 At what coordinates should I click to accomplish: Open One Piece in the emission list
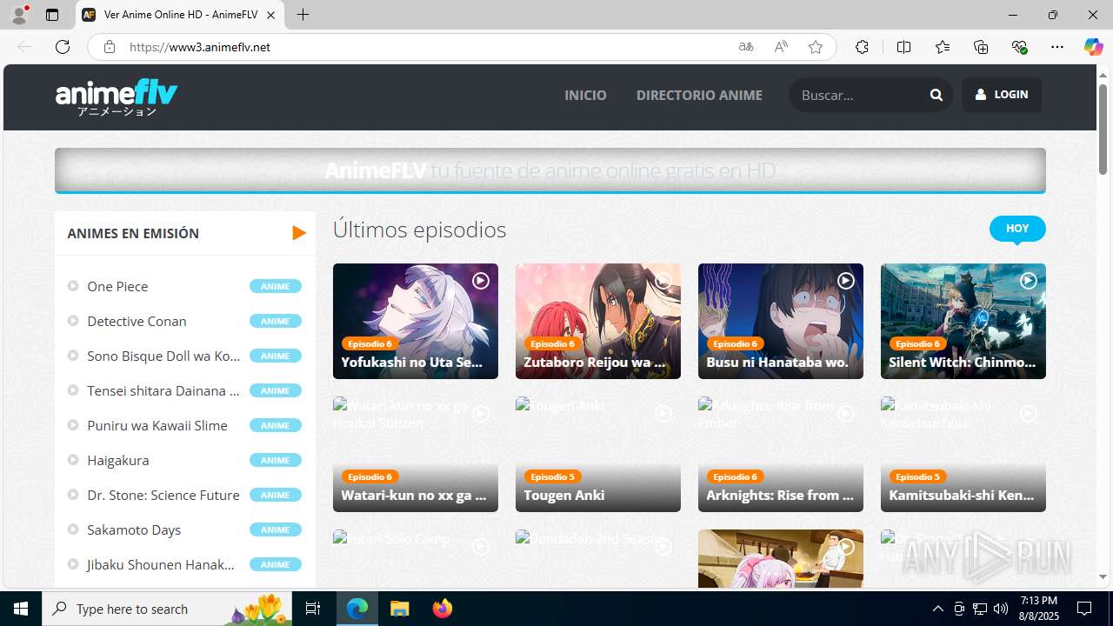tap(117, 286)
